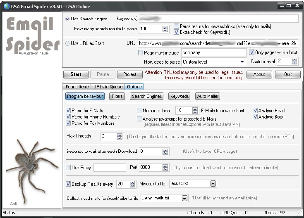Viewport: 304px width, 218px height.
Task: Select the Options tab
Action: click(134, 87)
